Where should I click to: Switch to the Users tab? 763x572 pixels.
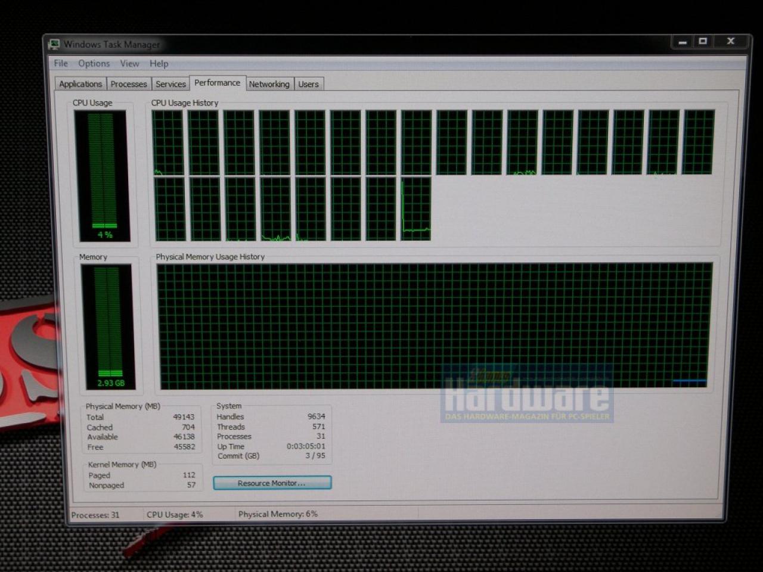pyautogui.click(x=308, y=84)
